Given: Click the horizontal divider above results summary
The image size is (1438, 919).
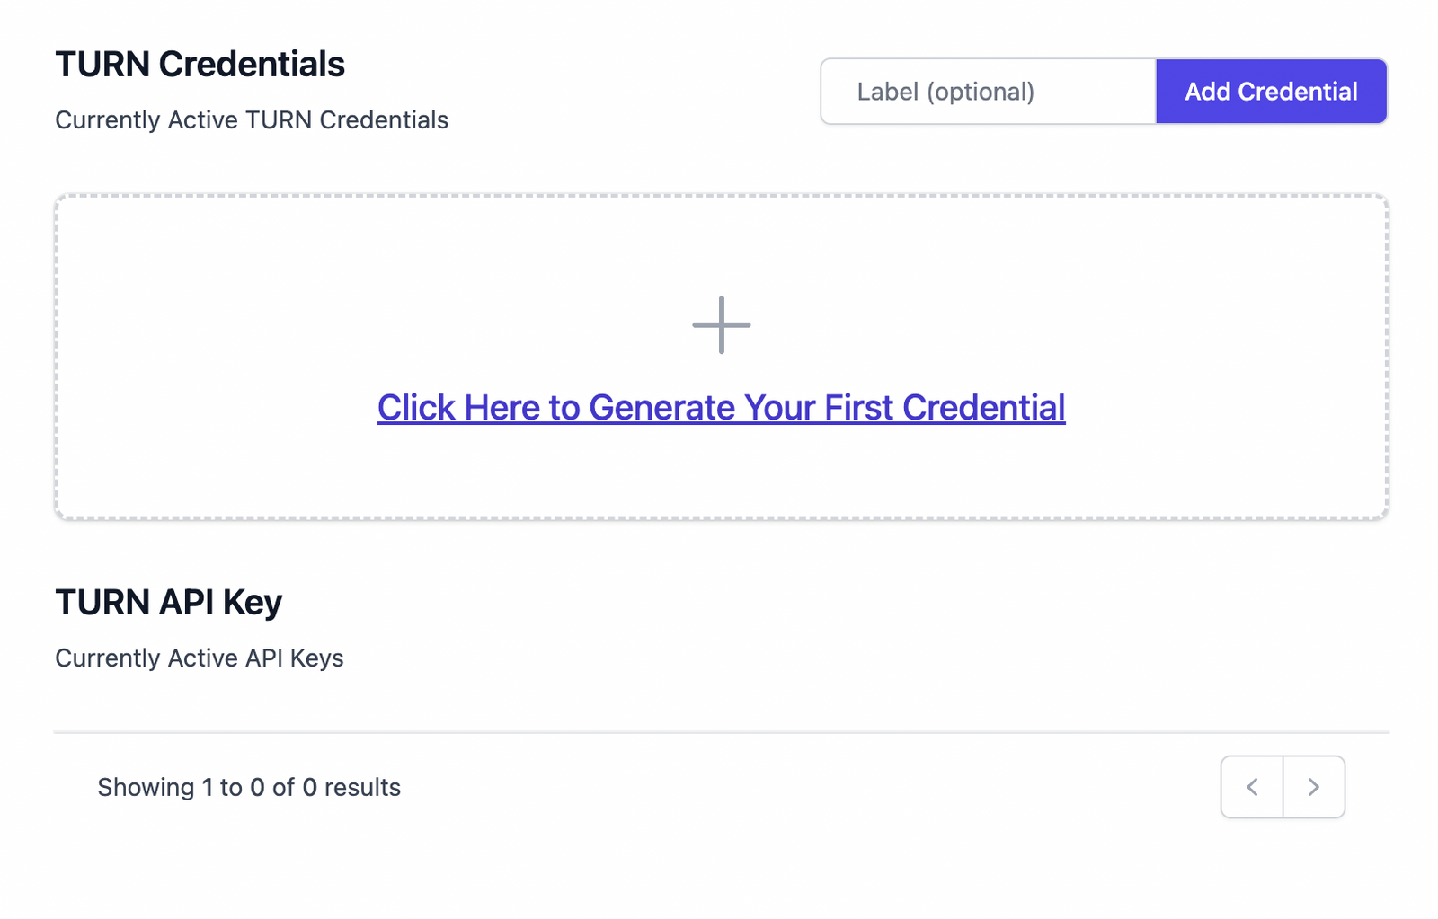Looking at the screenshot, I should (x=721, y=733).
